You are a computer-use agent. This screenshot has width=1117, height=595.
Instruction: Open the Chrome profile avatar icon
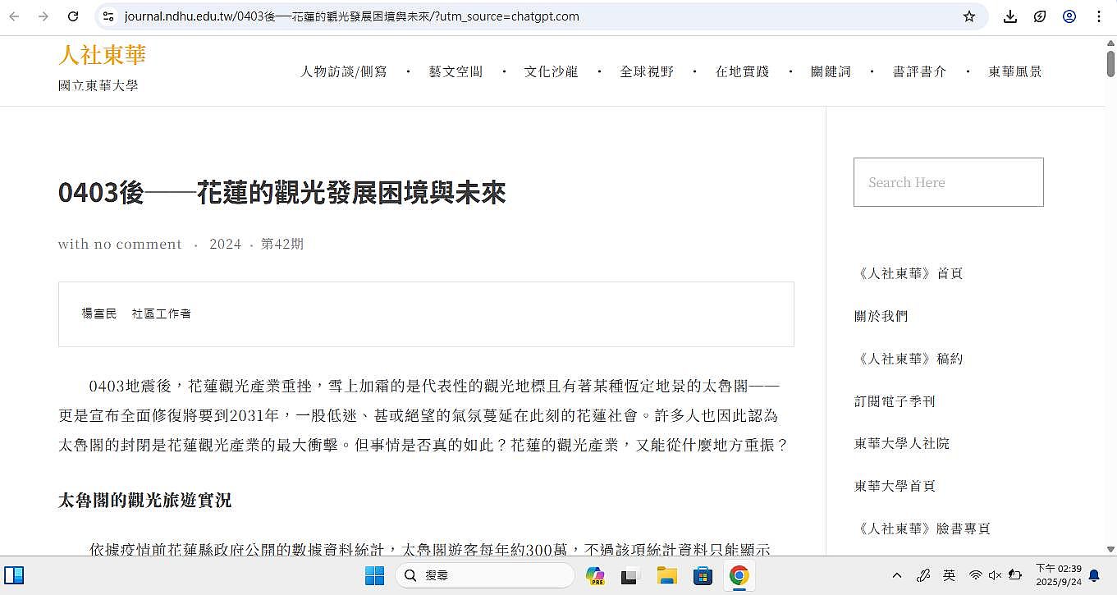[x=1069, y=16]
